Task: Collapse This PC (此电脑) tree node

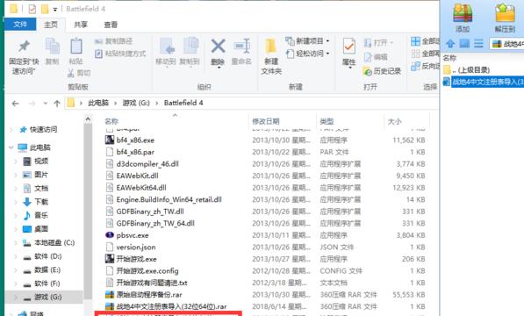Action: tap(11, 147)
